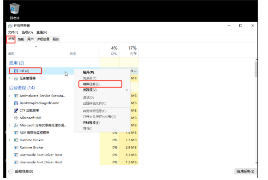The width and height of the screenshot is (268, 180).
Task: Open the Options menu in menu bar
Action: (27, 32)
